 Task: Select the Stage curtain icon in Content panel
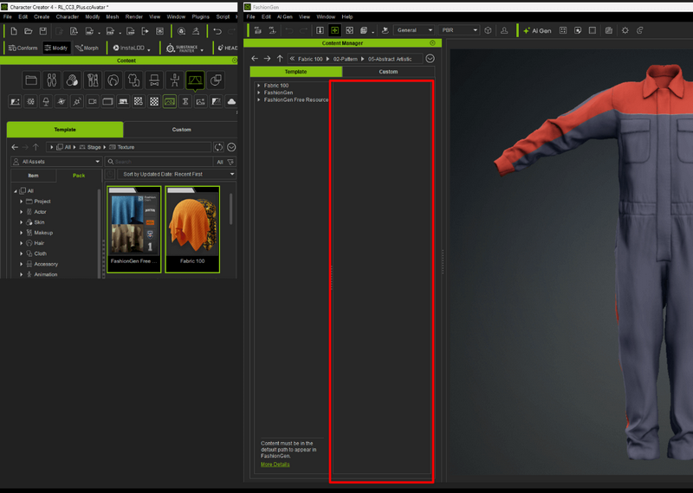[x=195, y=80]
